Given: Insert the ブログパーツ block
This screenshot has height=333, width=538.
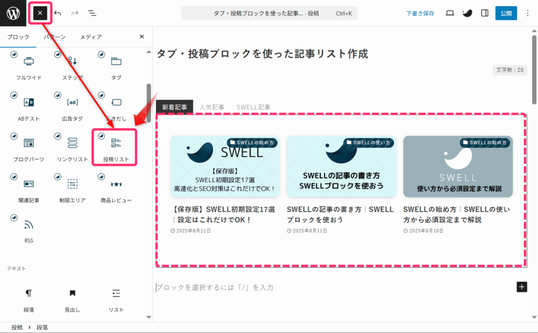Looking at the screenshot, I should 29,148.
